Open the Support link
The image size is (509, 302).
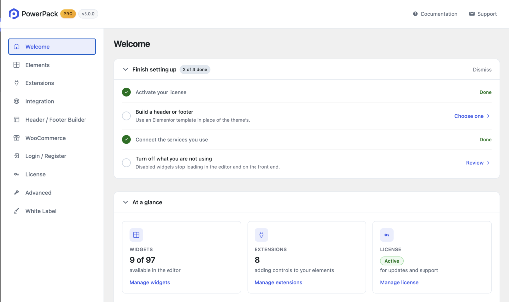tap(483, 14)
